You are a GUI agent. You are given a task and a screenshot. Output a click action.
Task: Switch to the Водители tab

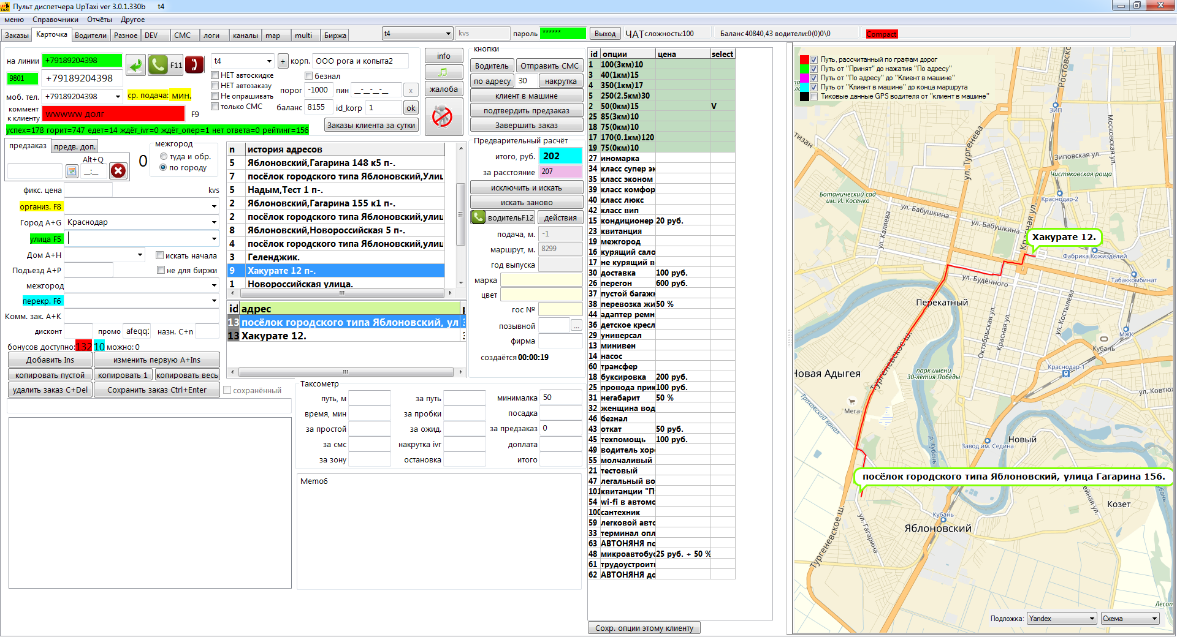pyautogui.click(x=90, y=36)
